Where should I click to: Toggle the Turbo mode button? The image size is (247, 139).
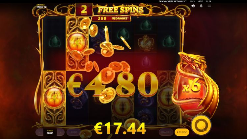click(x=182, y=132)
